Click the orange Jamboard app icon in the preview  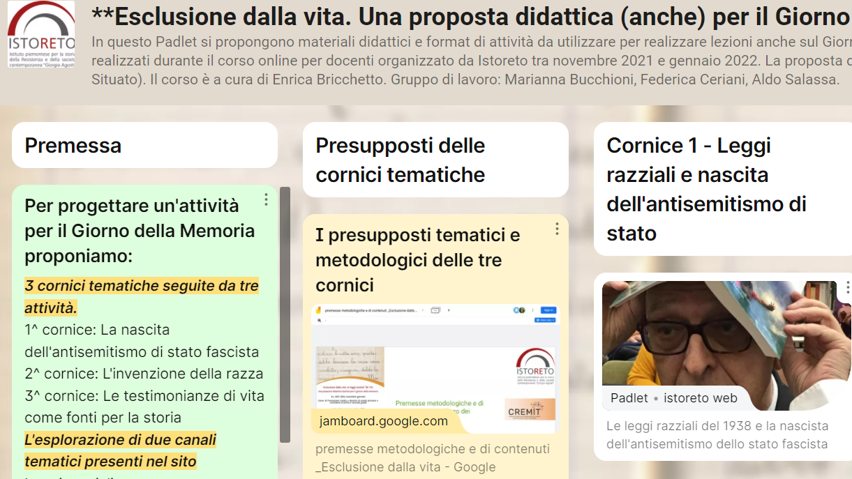pos(319,310)
